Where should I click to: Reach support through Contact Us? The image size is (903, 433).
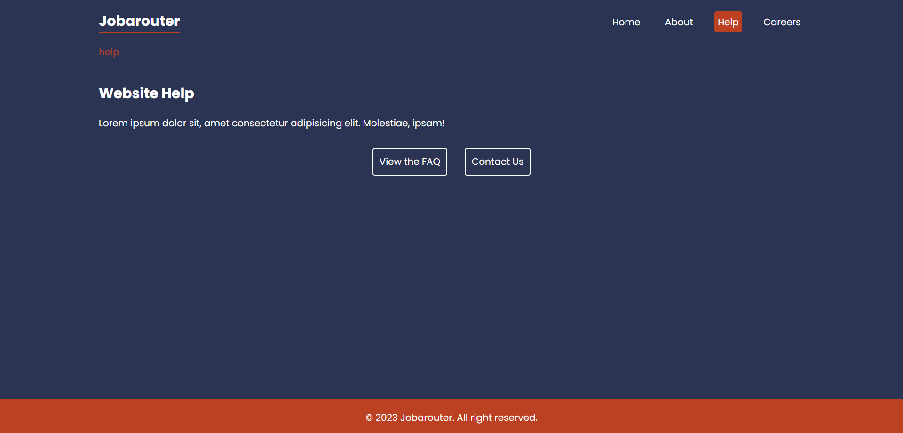coord(497,162)
